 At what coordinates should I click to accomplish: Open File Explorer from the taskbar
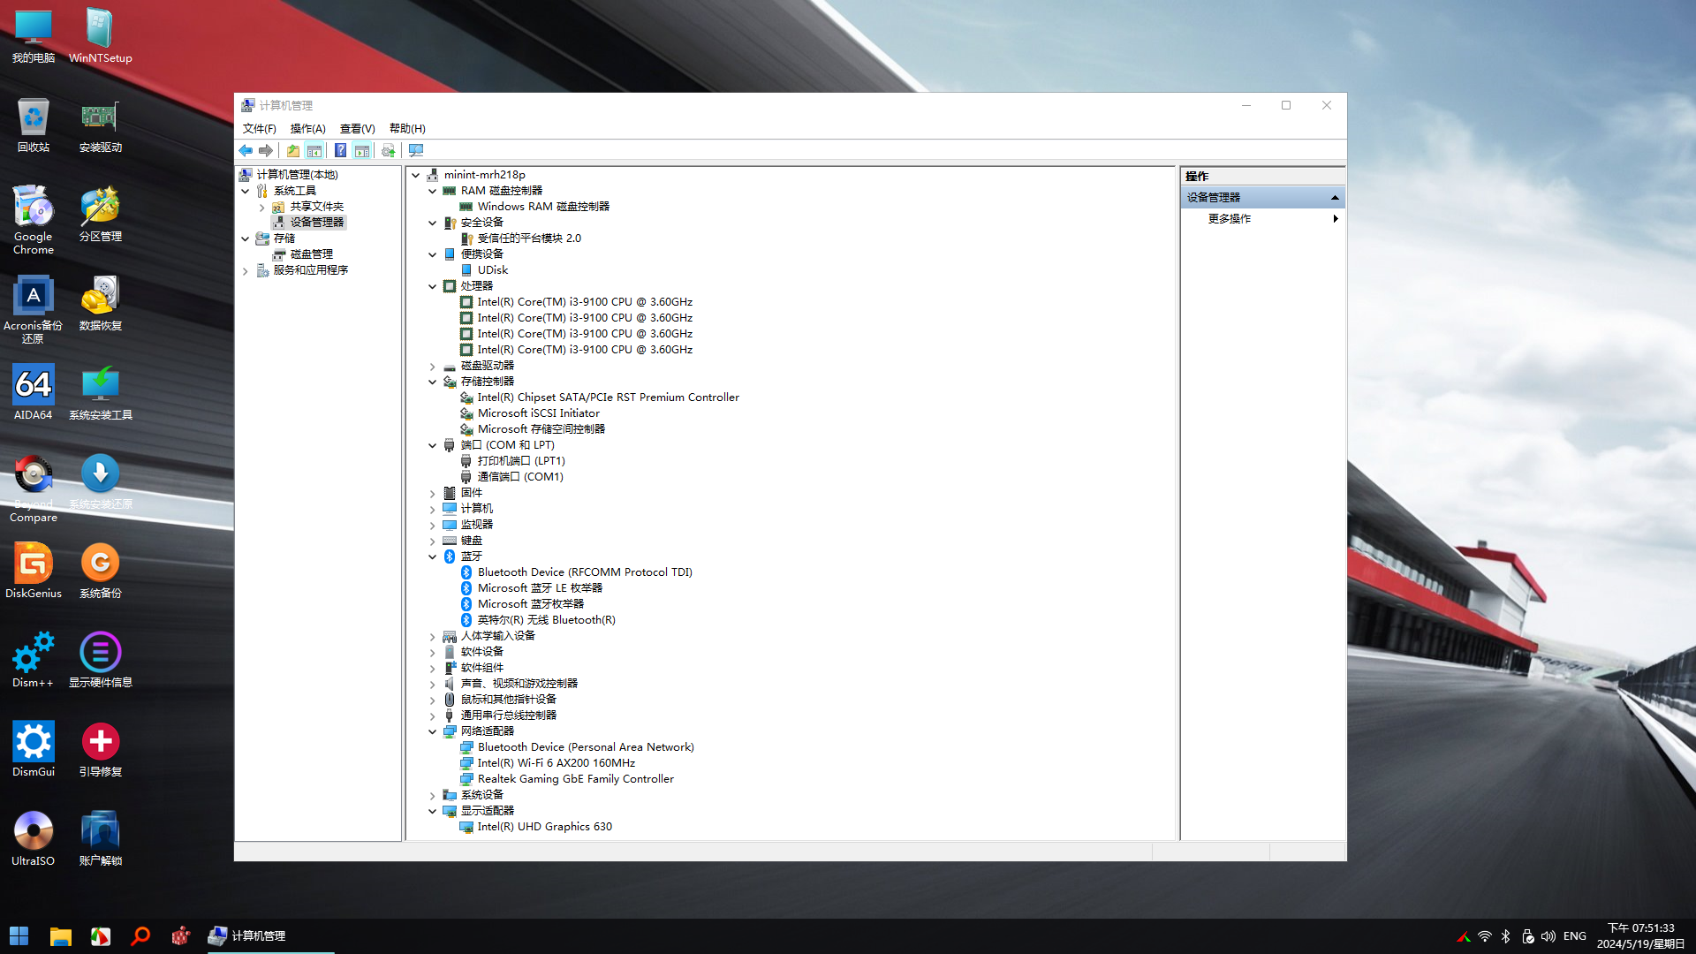[60, 936]
